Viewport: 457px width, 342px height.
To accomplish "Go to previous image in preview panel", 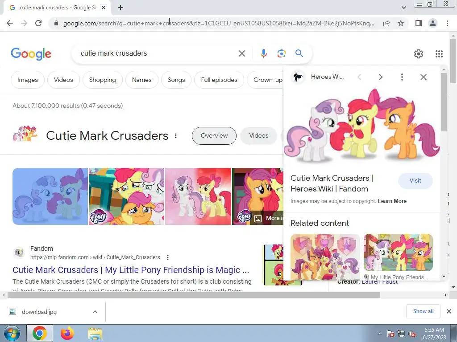I will coord(359,77).
